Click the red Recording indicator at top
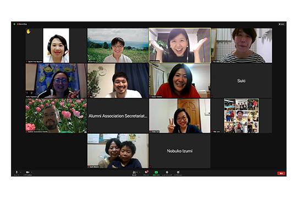 click(x=22, y=24)
